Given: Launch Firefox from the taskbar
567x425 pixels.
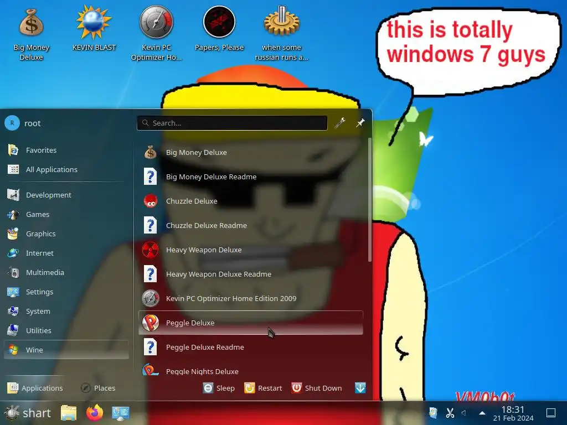Looking at the screenshot, I should tap(94, 412).
